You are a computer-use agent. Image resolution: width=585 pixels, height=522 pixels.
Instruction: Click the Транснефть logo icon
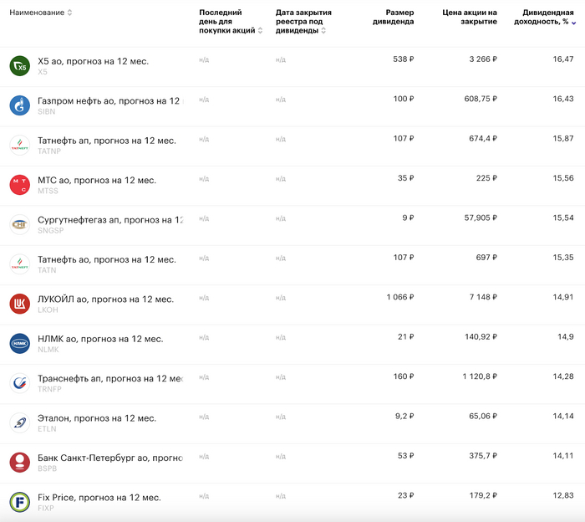[19, 383]
